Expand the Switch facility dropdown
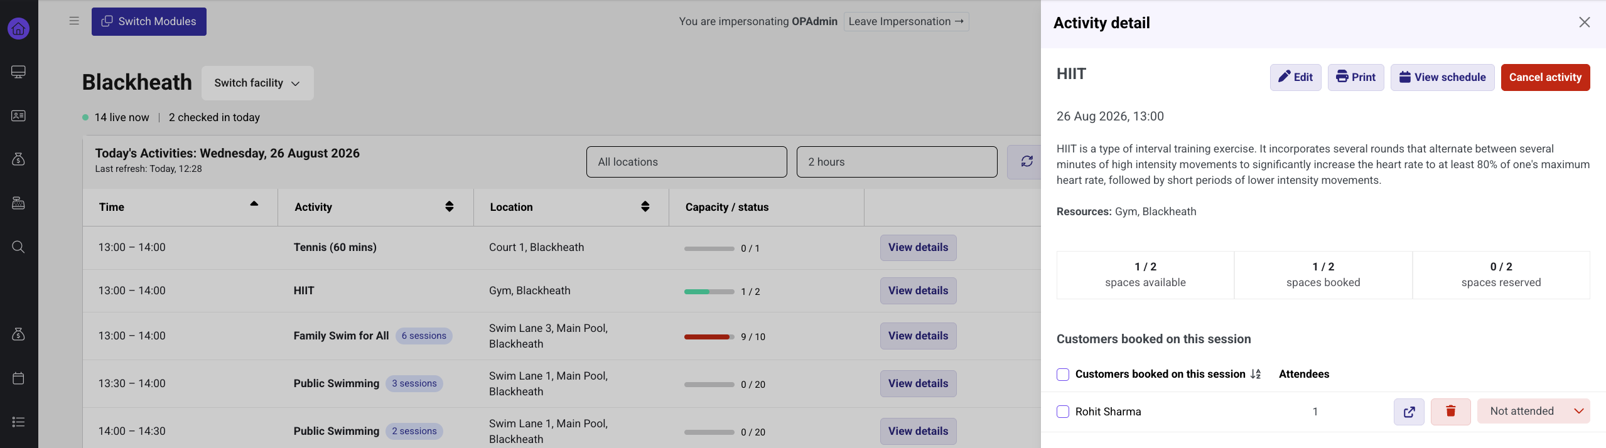Image resolution: width=1606 pixels, height=448 pixels. [x=257, y=83]
